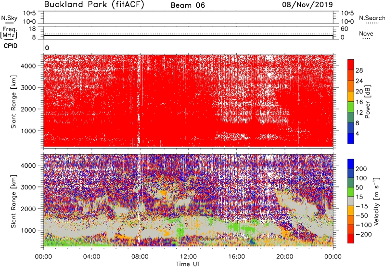Click the solid black frequency line
The width and height of the screenshot is (385, 267).
tap(188, 35)
